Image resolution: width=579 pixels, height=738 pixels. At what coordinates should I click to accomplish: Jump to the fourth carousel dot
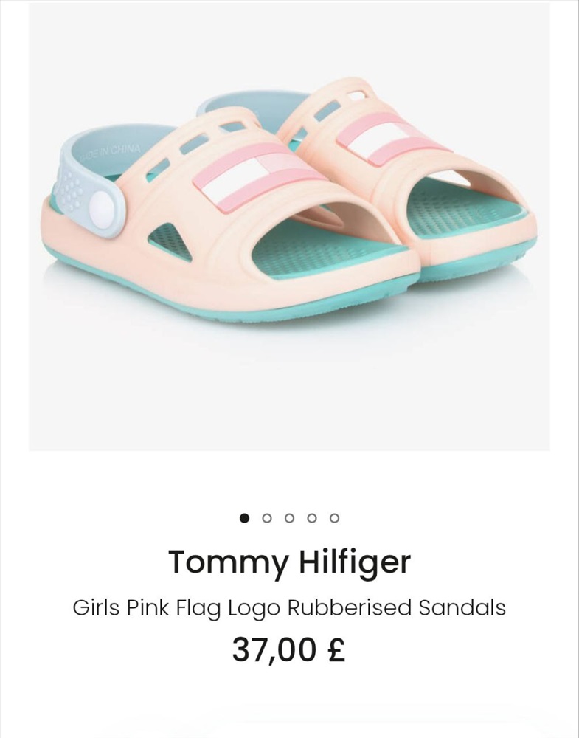[x=312, y=518]
